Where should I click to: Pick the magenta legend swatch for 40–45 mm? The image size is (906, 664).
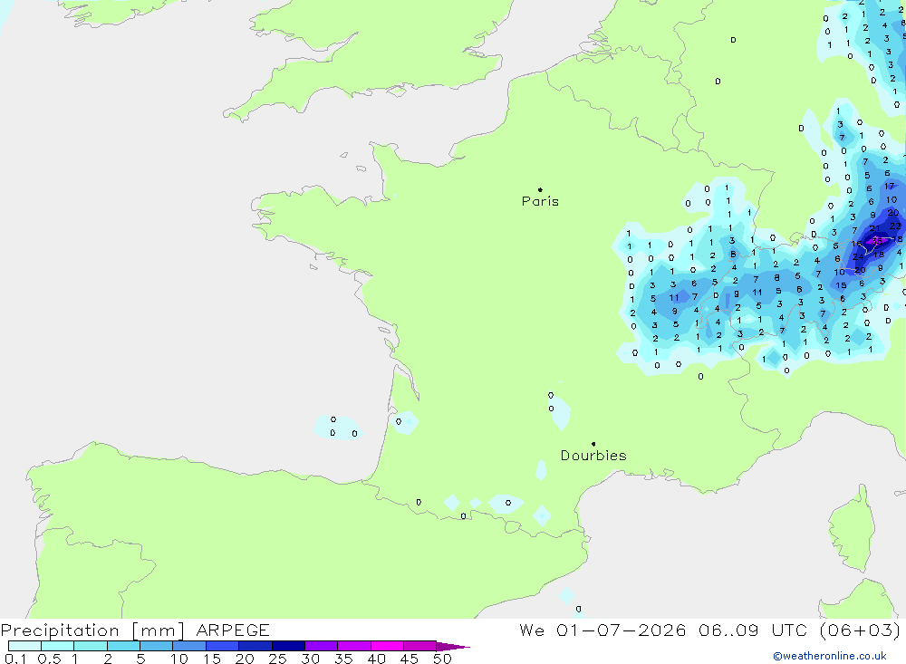[387, 646]
